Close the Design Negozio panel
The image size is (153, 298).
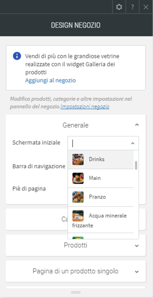(x=146, y=7)
